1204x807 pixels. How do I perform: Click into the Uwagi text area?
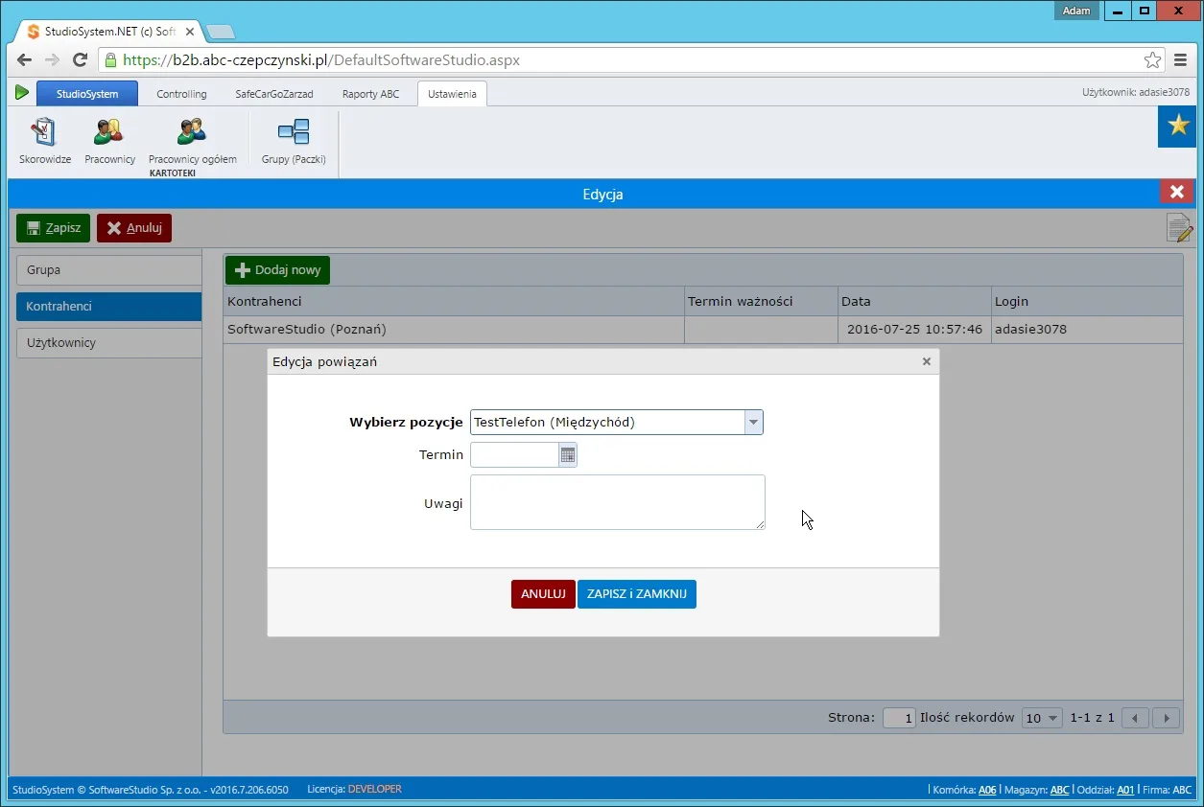point(618,502)
